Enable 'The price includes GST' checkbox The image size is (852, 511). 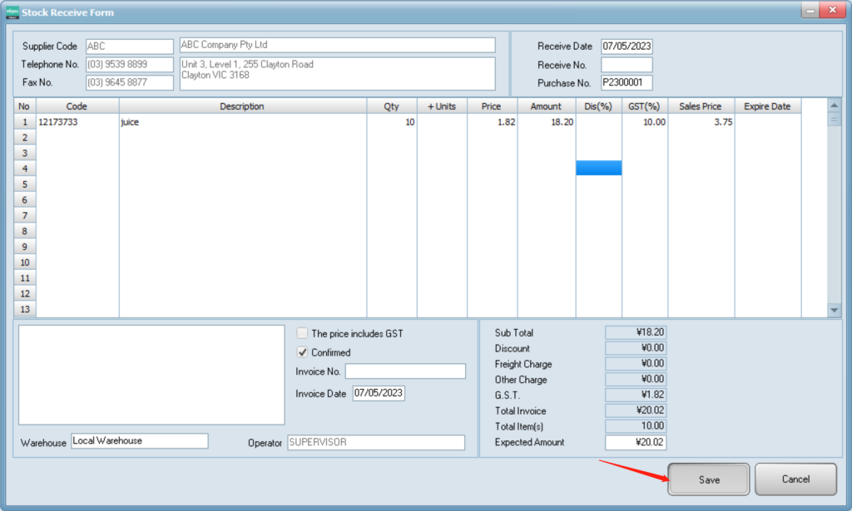[x=303, y=333]
